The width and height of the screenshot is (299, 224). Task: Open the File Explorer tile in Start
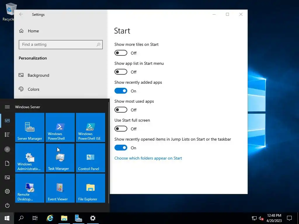tap(91, 188)
